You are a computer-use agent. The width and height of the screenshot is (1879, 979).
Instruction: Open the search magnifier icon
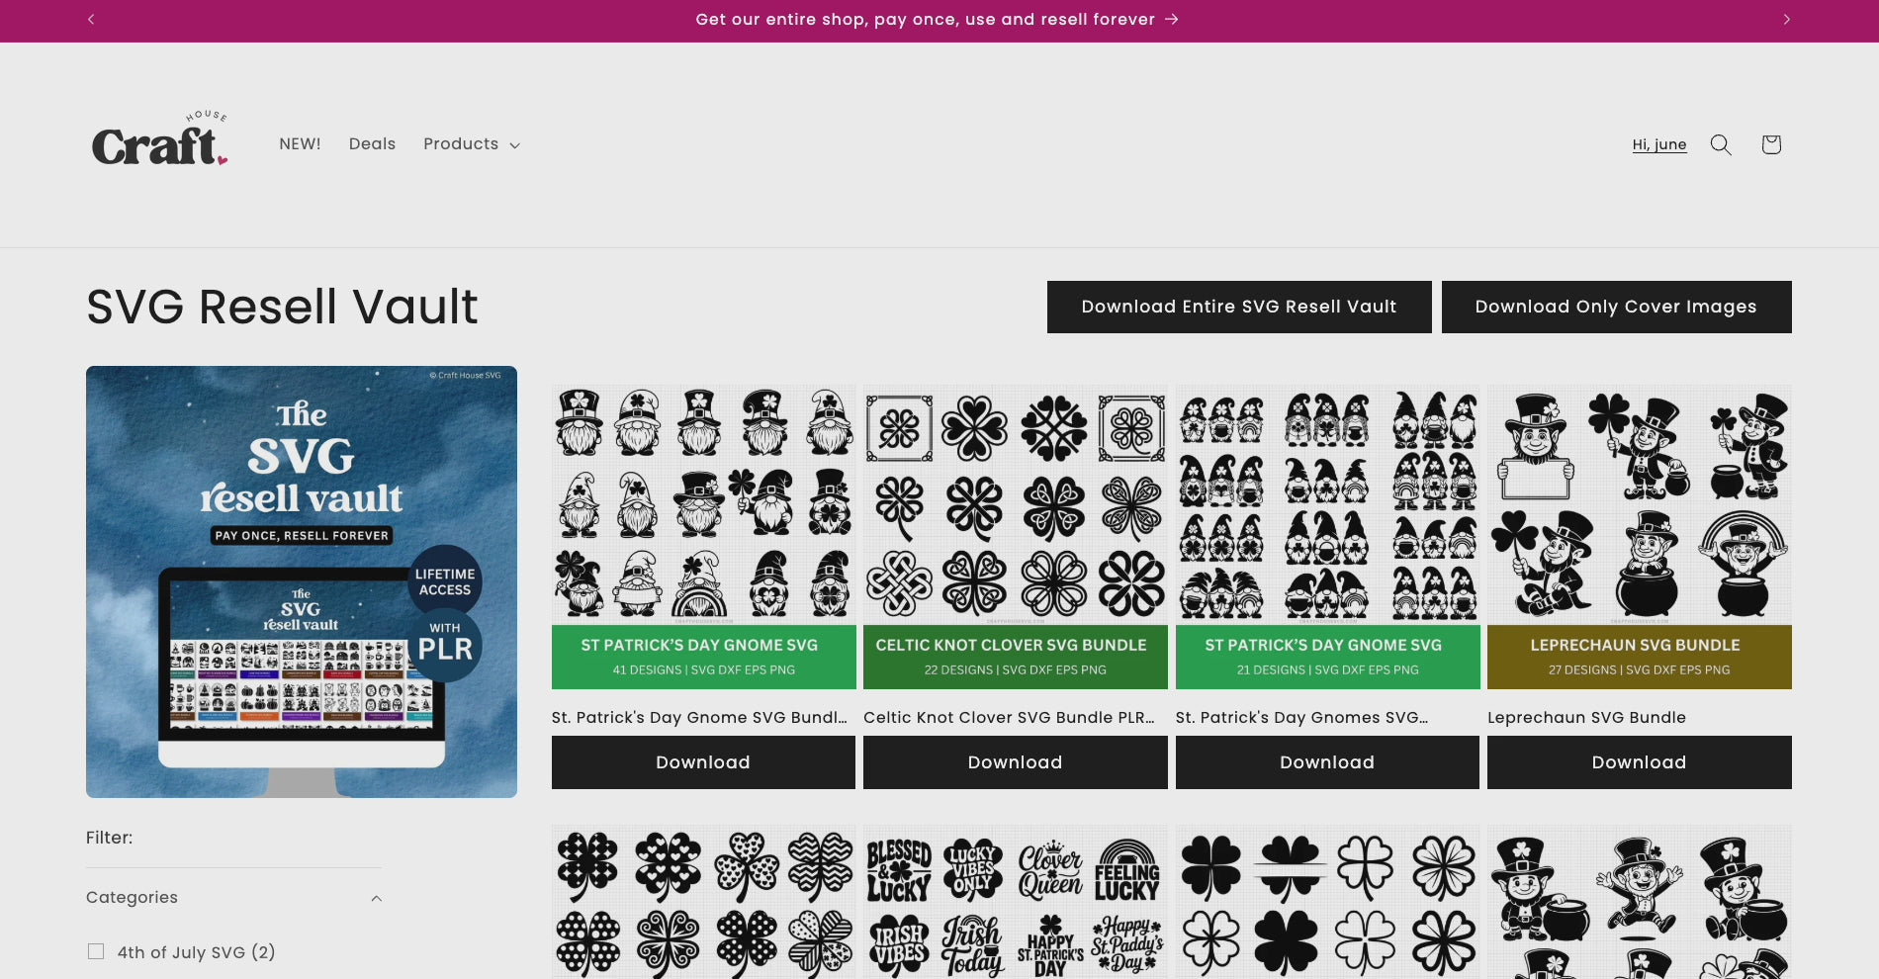point(1721,144)
